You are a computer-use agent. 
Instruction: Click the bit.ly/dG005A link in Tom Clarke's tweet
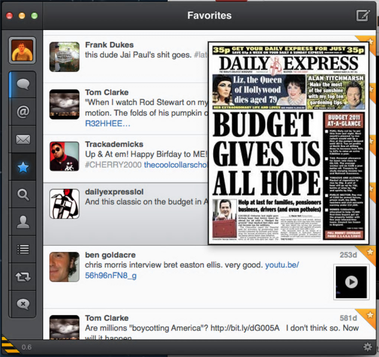pyautogui.click(x=245, y=328)
